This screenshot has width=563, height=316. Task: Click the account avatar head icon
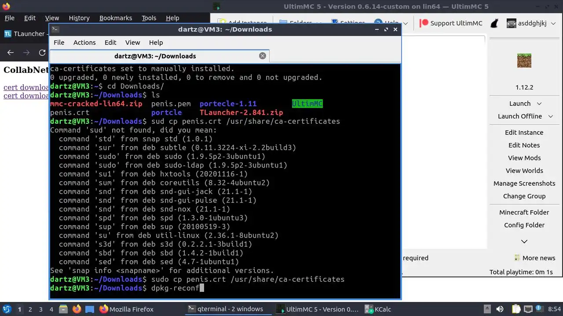coord(511,23)
